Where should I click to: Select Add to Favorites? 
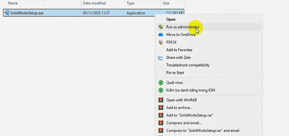[x=208, y=50]
